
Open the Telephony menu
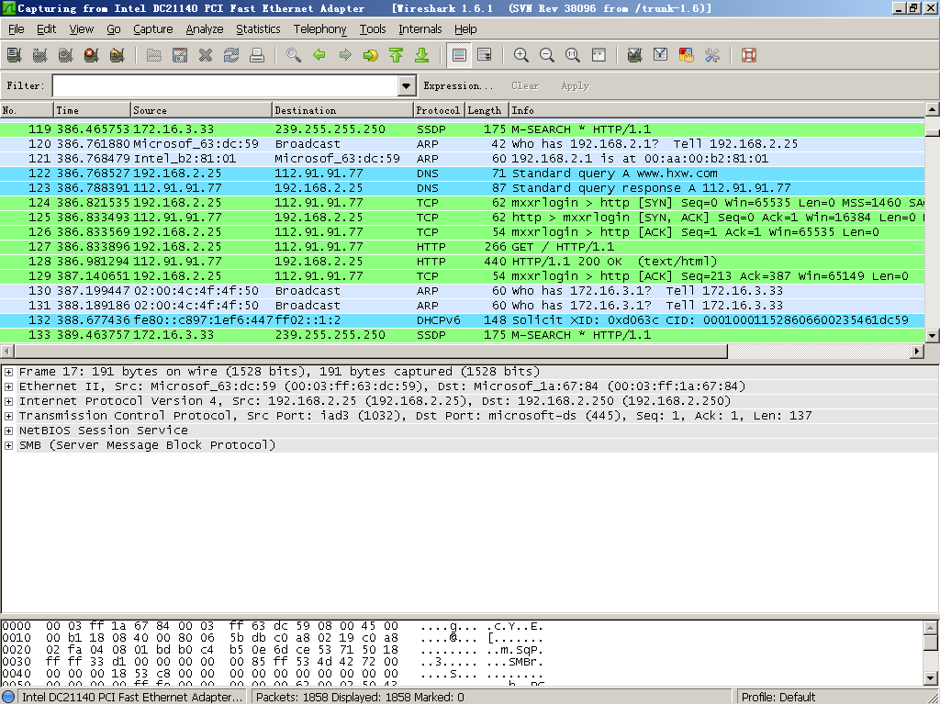pos(319,28)
